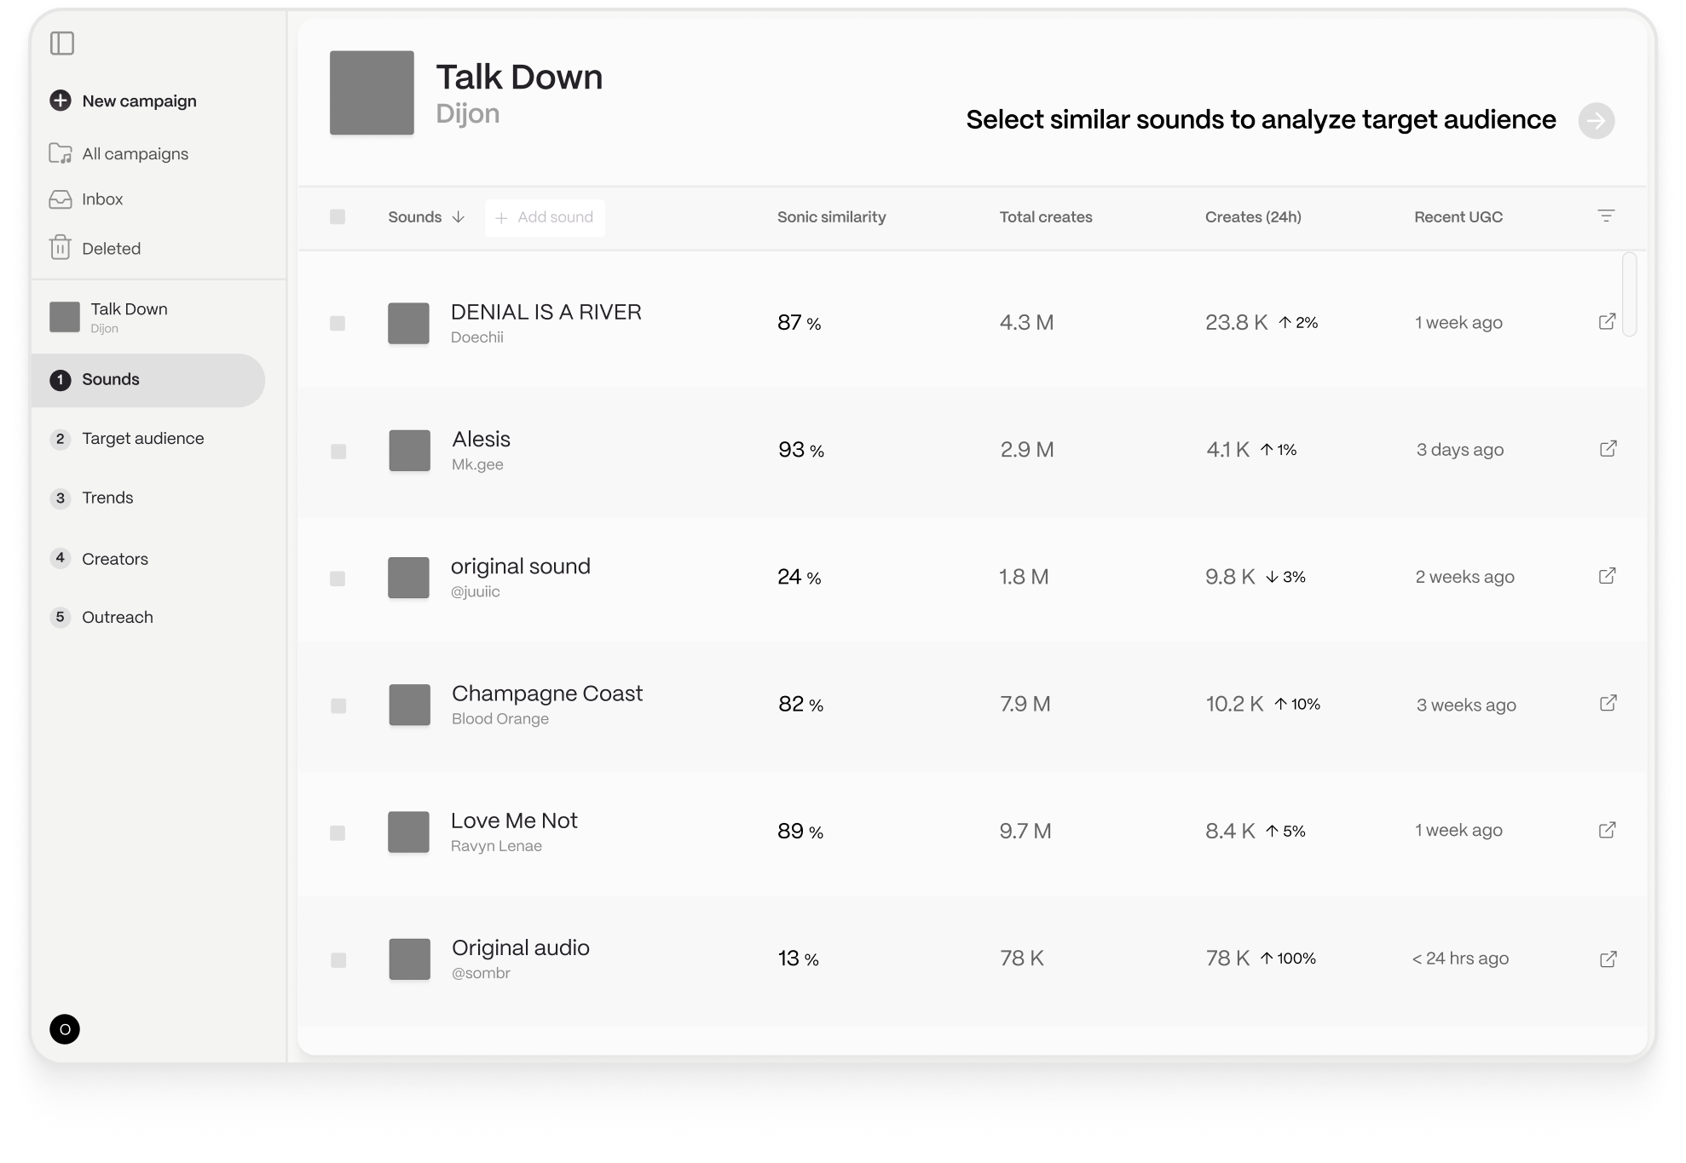Collapse the sidebar panel icon
Viewport: 1686px width, 1163px height.
(x=62, y=43)
